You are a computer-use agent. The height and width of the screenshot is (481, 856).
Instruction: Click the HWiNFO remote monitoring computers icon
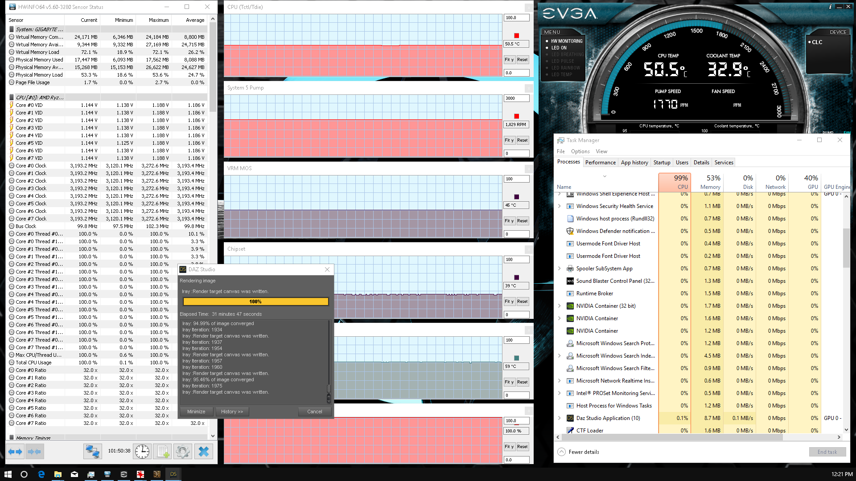pos(92,452)
